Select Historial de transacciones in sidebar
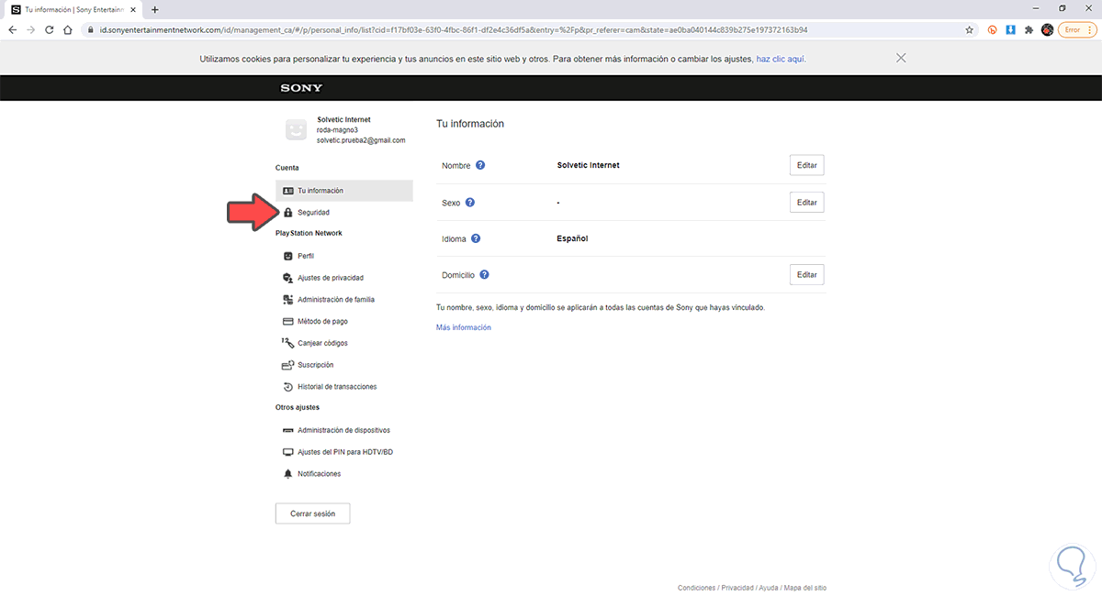The width and height of the screenshot is (1102, 596). 337,387
